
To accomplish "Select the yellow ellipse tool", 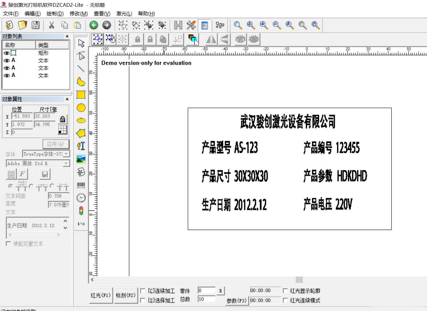I will click(x=81, y=120).
